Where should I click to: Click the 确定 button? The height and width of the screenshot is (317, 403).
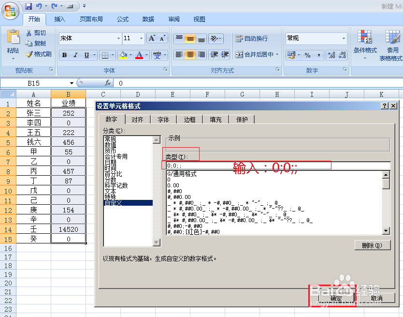336,298
